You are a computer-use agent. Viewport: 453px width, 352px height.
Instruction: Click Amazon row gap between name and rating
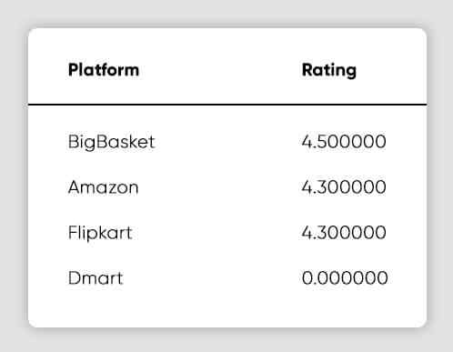(220, 187)
